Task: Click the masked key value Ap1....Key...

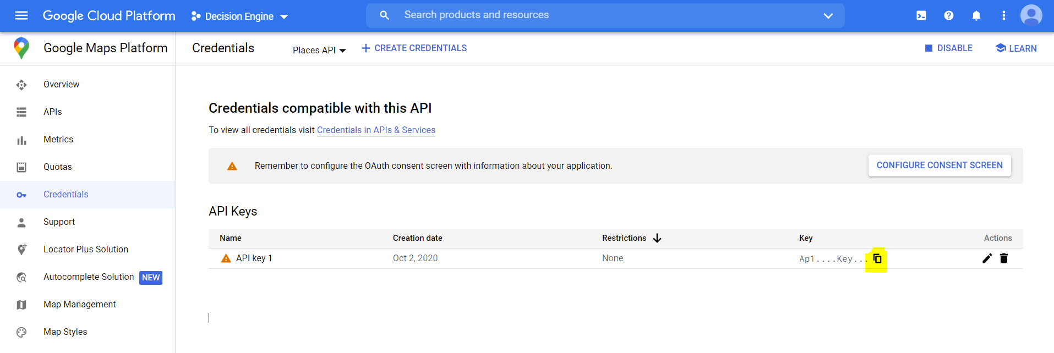Action: coord(833,259)
